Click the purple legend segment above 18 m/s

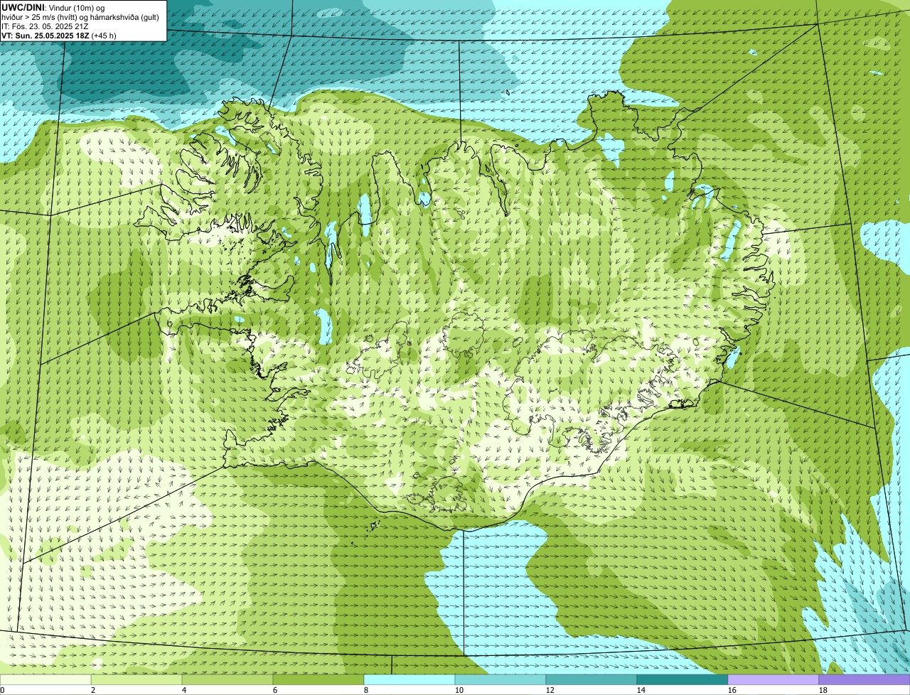click(864, 679)
